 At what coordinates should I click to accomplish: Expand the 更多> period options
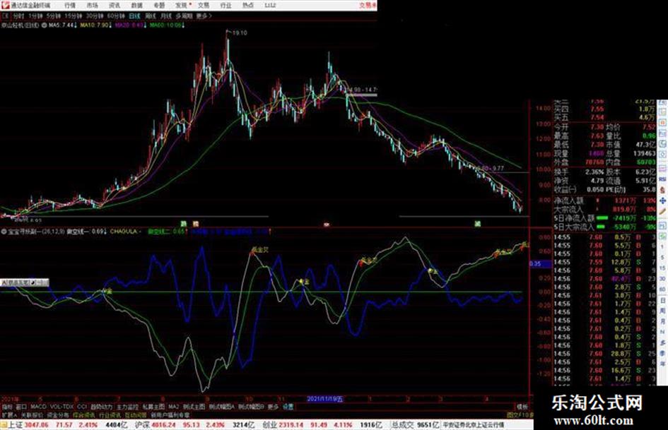tap(204, 16)
